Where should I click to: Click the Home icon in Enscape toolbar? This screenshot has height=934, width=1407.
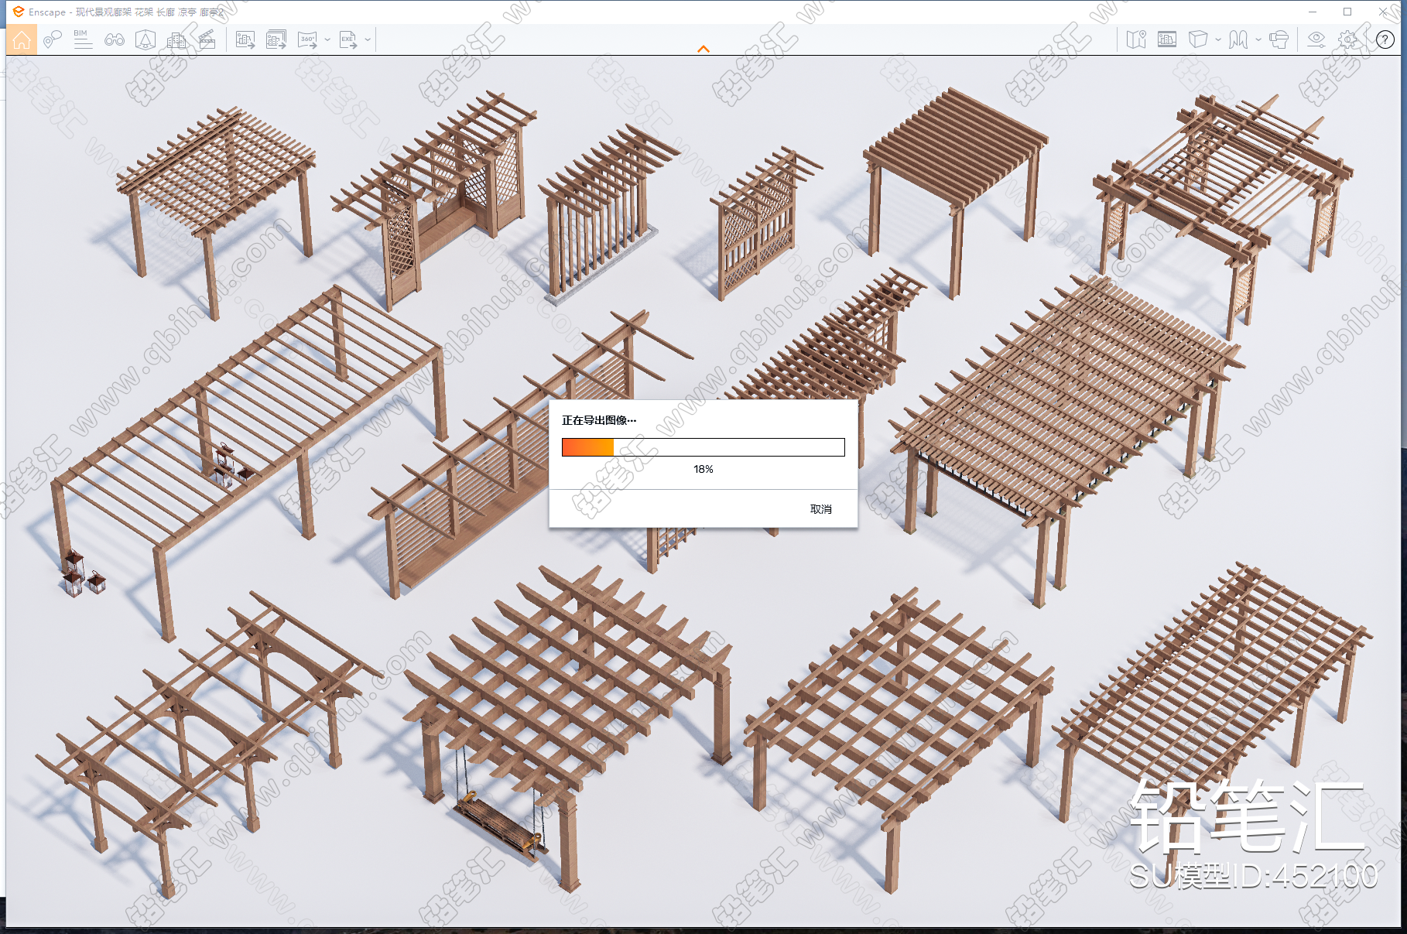point(22,39)
